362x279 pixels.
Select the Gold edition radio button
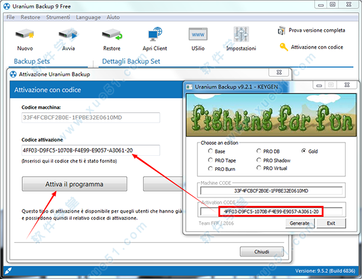[x=304, y=151]
